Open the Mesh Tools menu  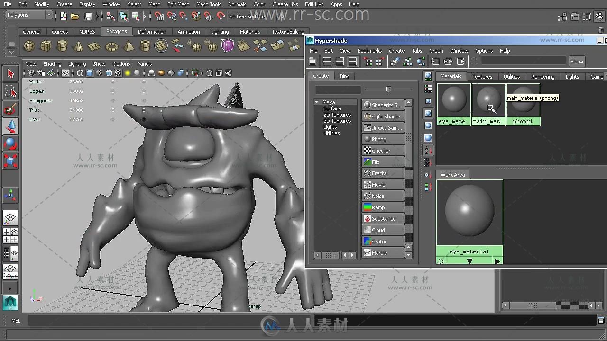(209, 4)
